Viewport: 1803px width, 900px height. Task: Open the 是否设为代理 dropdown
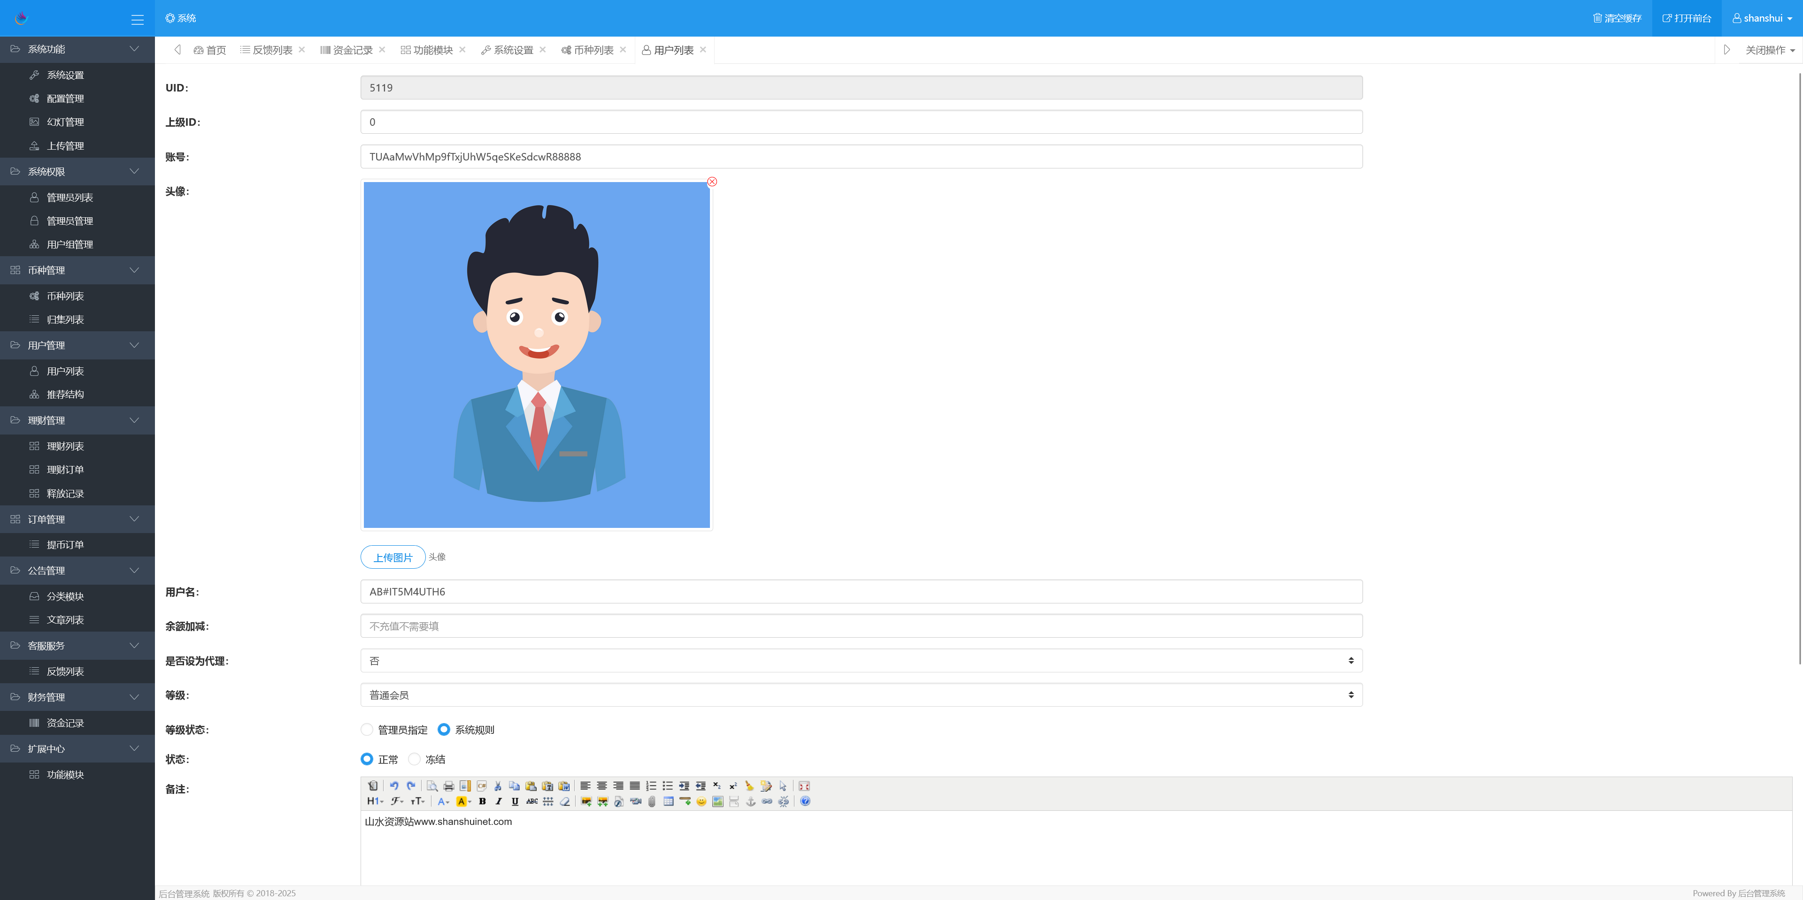(x=861, y=660)
